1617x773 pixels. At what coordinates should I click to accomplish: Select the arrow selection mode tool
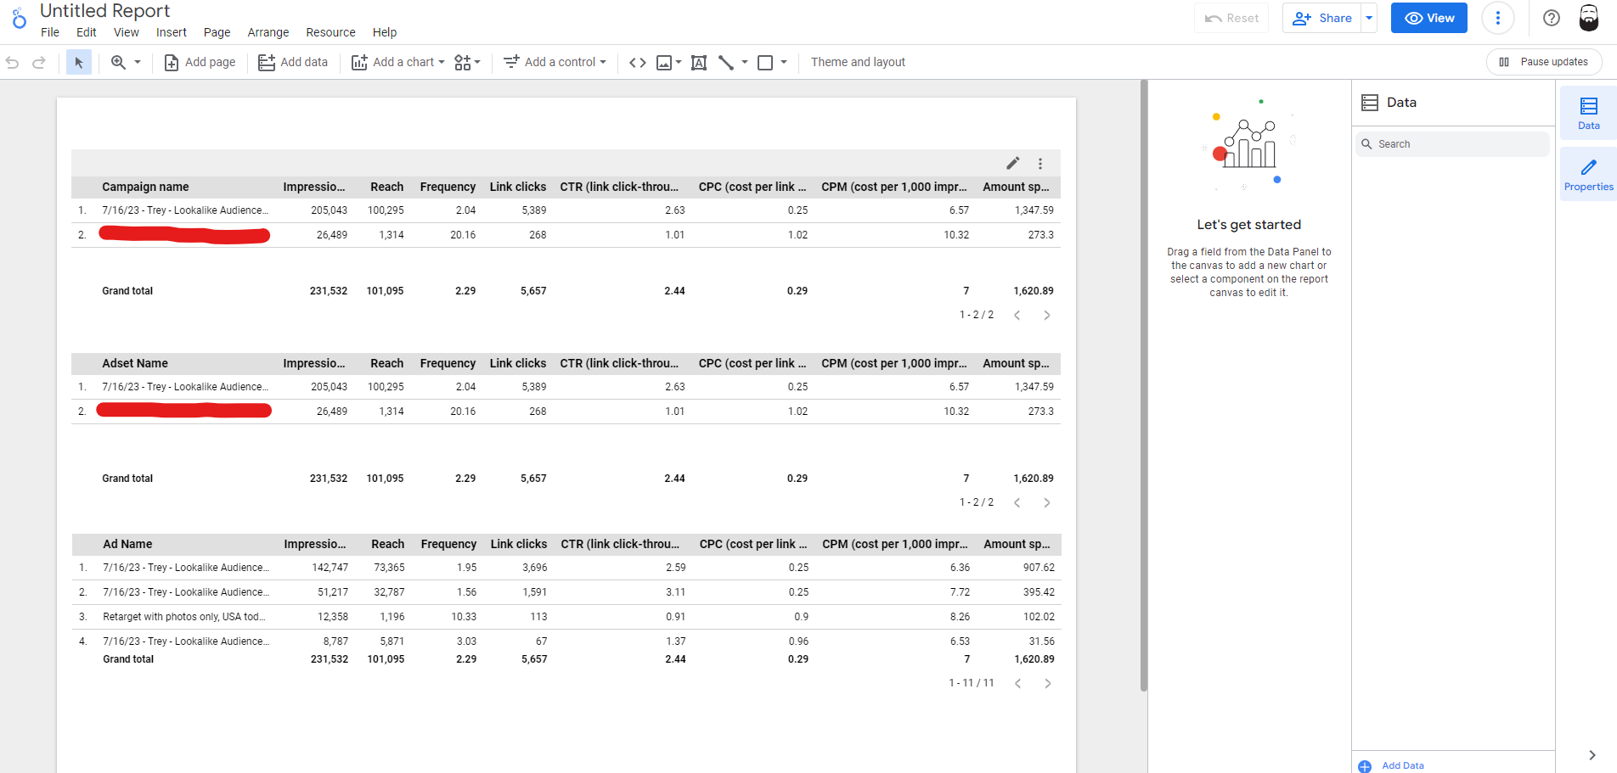click(x=78, y=62)
